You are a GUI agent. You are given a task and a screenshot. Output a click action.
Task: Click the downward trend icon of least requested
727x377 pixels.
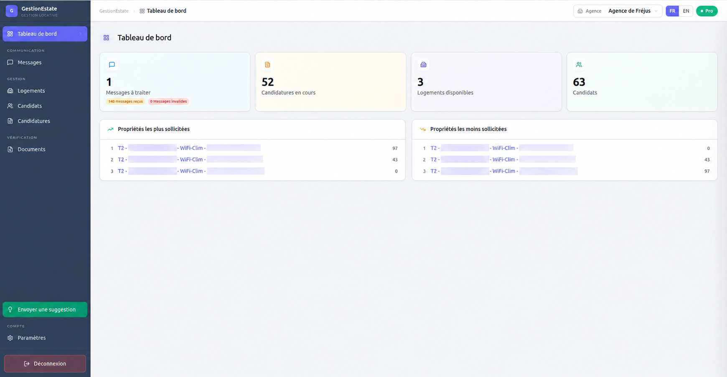[423, 129]
